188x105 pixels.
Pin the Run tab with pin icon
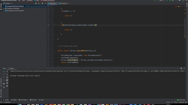tap(4, 87)
